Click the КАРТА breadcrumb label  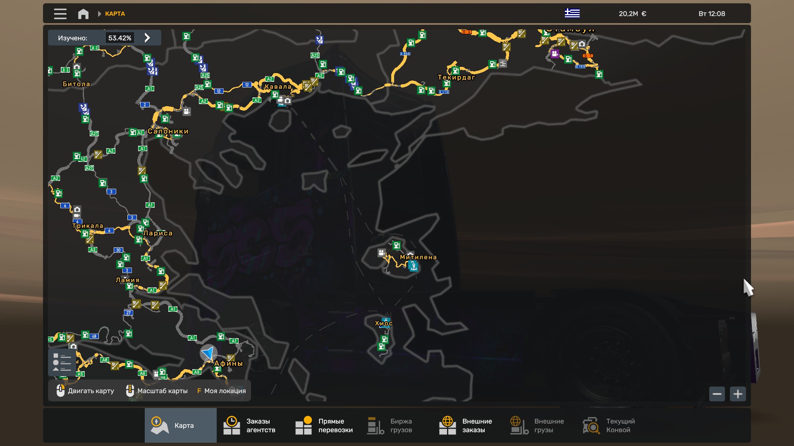click(x=115, y=14)
